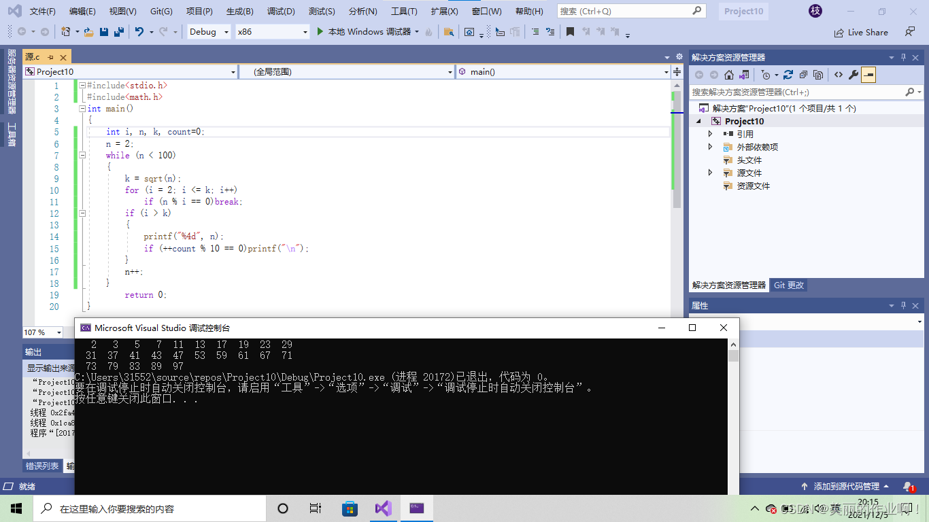
Task: Click the open file folder icon
Action: (88, 32)
